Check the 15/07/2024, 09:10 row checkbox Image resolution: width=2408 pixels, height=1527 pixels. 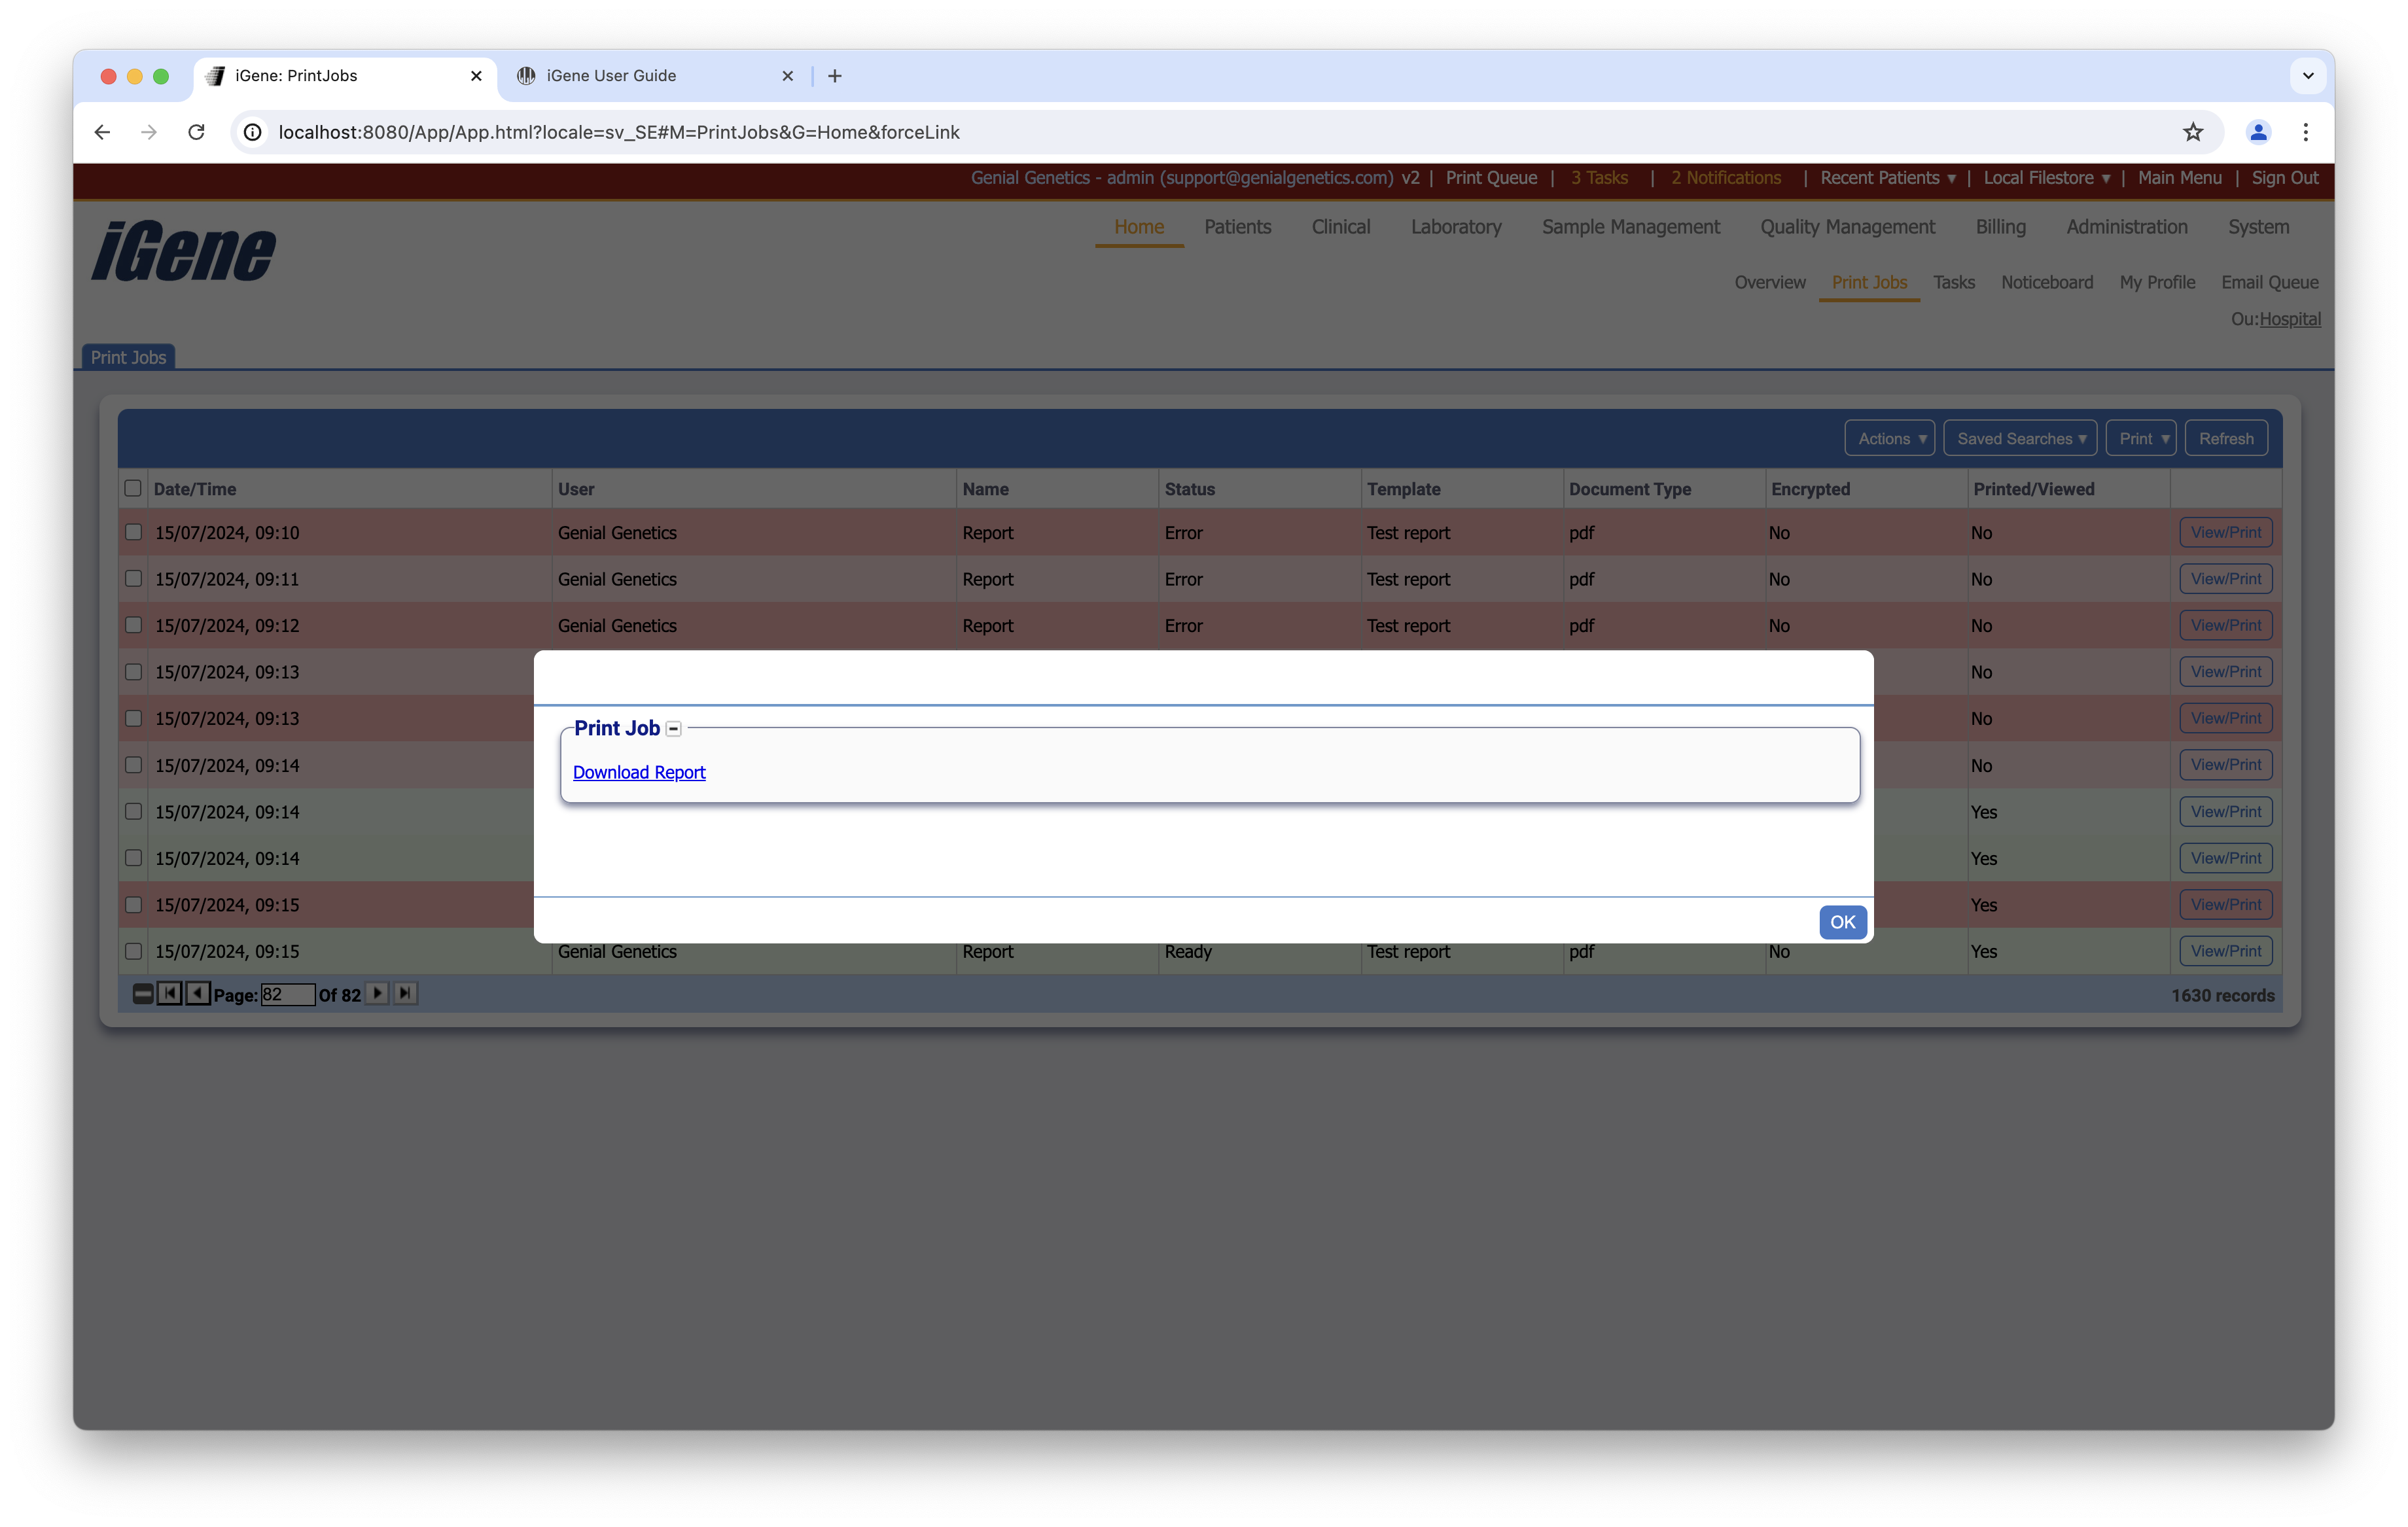[x=133, y=532]
